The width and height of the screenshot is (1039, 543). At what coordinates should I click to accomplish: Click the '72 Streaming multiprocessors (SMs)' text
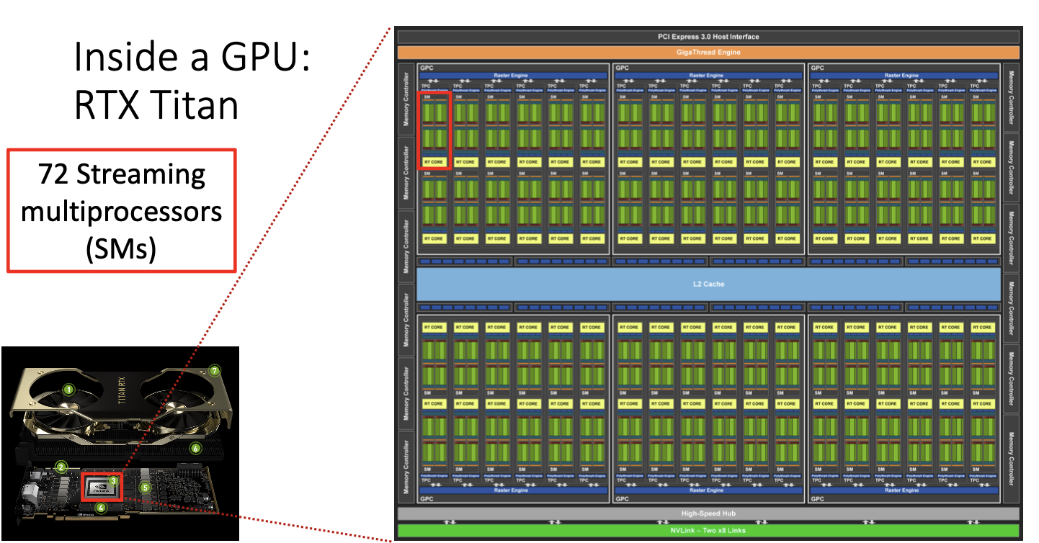122,211
